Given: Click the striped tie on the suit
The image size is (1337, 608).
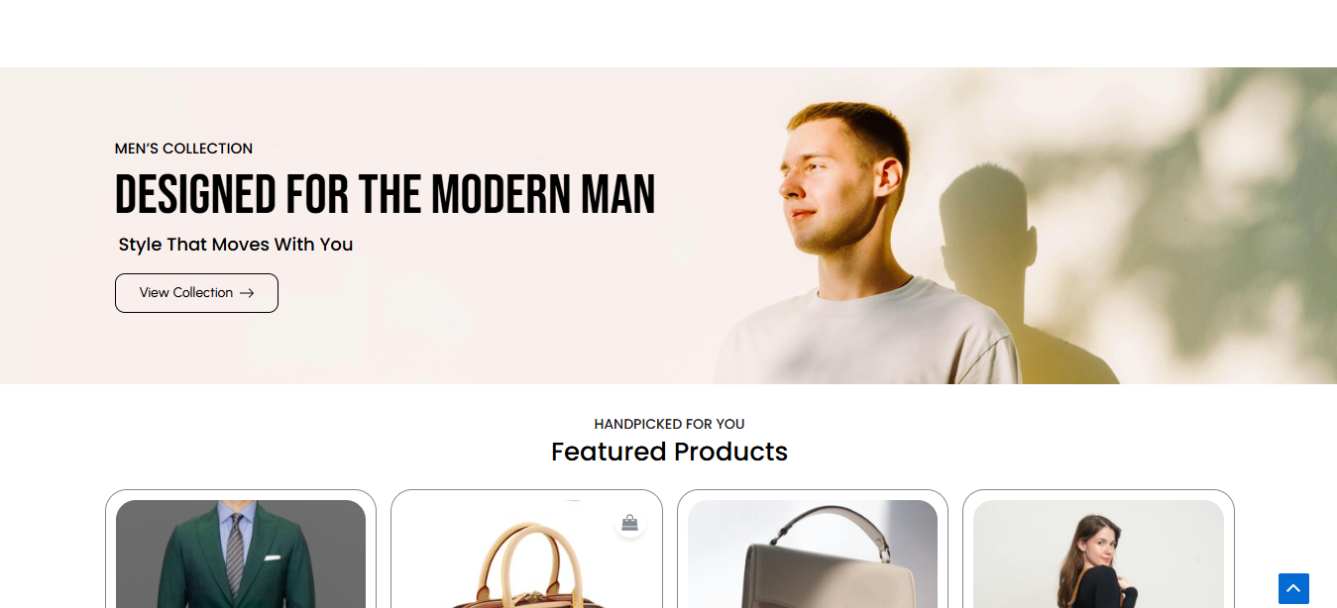Looking at the screenshot, I should (234, 559).
